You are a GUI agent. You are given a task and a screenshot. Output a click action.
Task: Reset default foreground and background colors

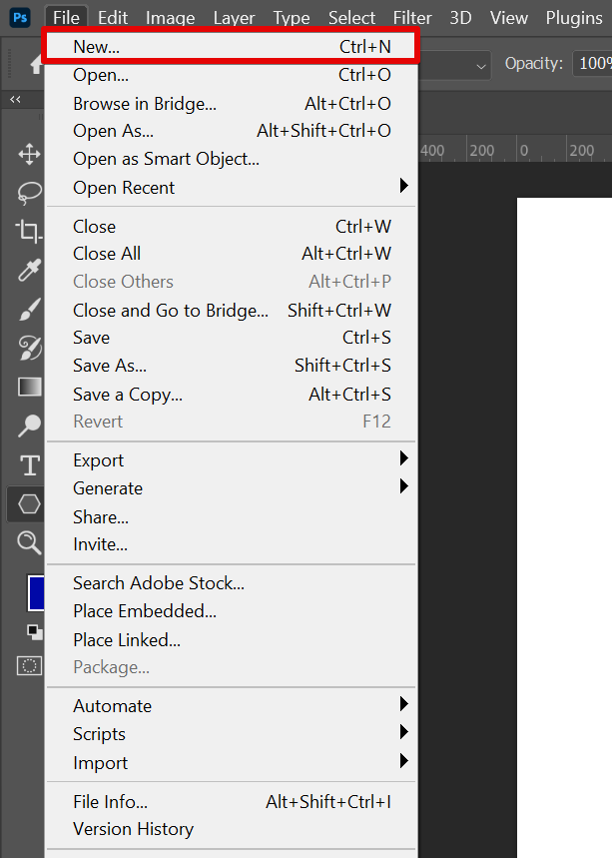point(34,631)
